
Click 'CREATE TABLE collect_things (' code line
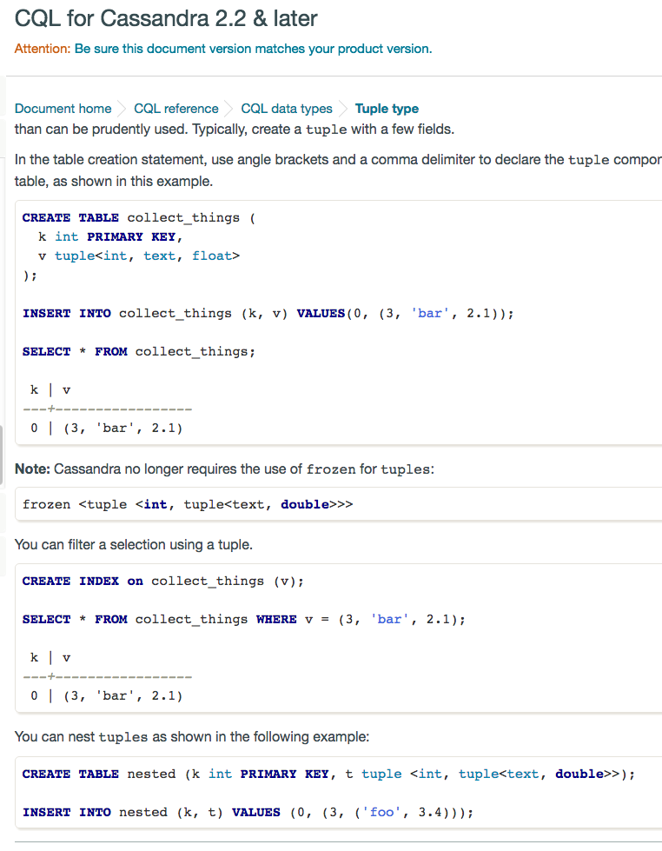point(138,217)
